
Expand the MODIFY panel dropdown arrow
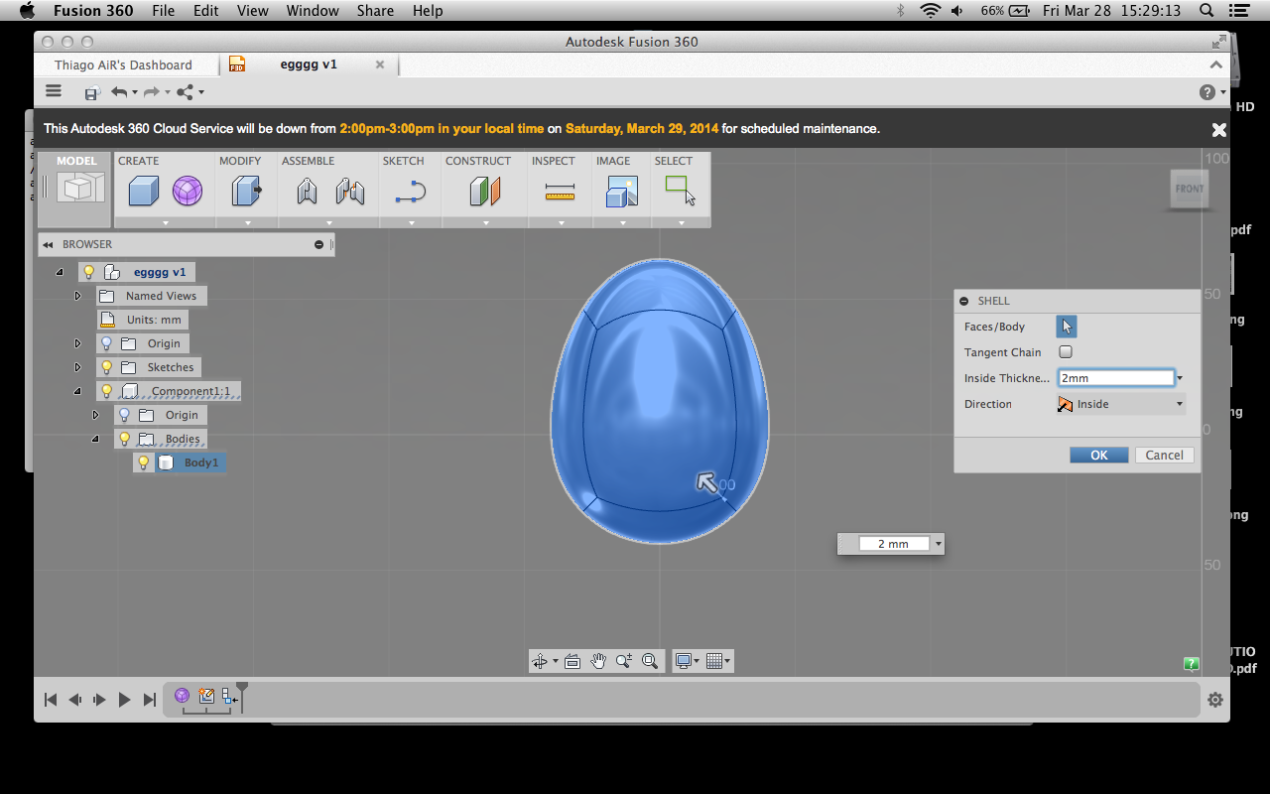tap(247, 223)
